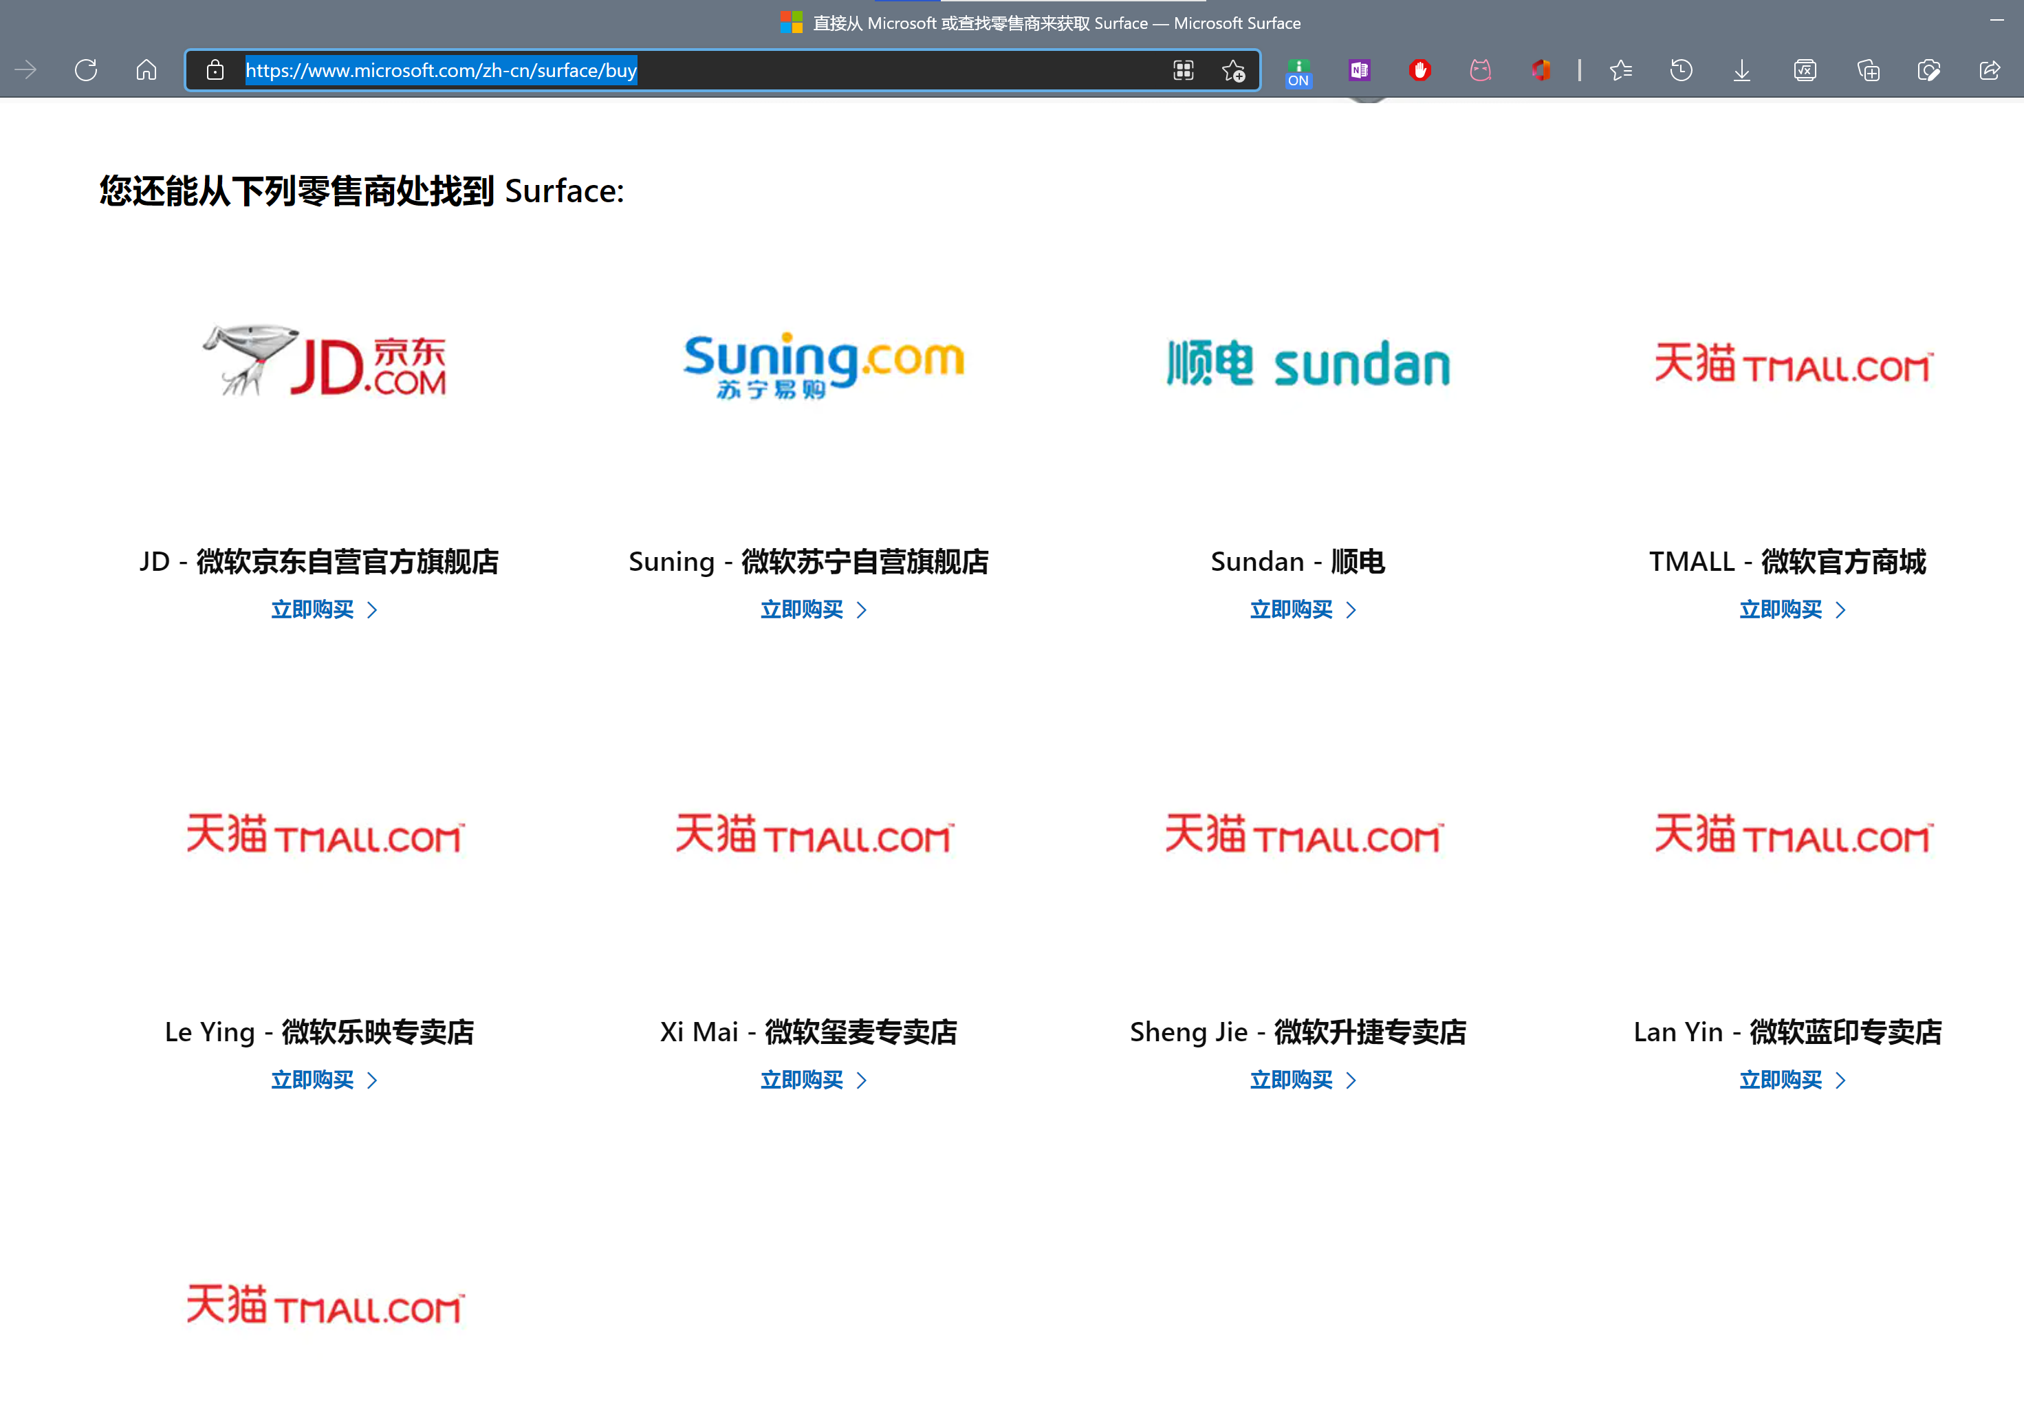
Task: Click the Suning.com logo
Action: [823, 365]
